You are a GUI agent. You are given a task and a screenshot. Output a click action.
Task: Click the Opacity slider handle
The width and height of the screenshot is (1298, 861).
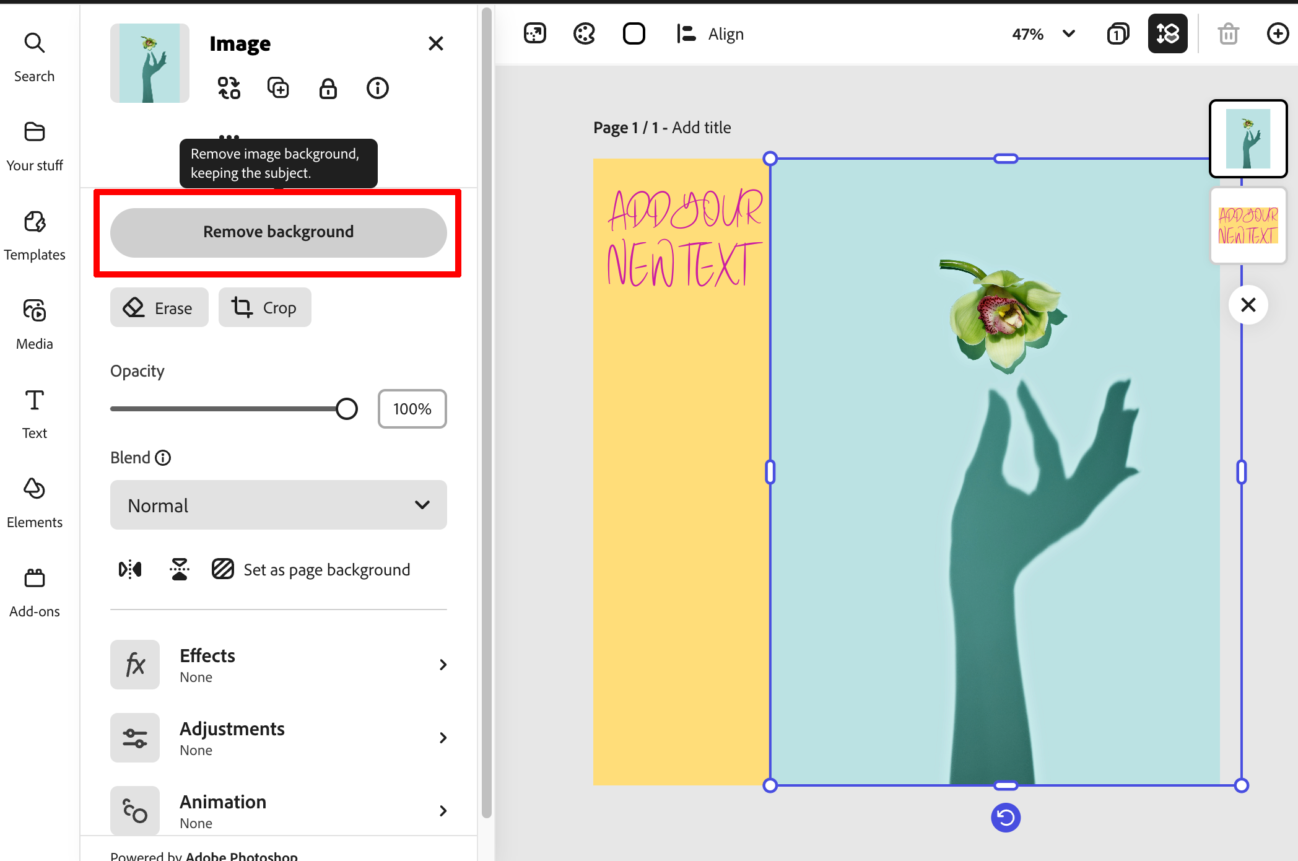click(347, 409)
